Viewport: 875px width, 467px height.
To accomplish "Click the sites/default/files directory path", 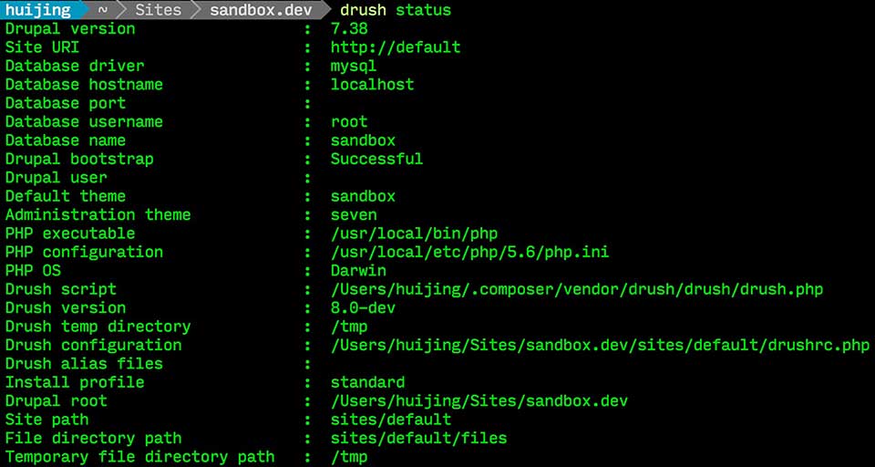I will (x=419, y=439).
